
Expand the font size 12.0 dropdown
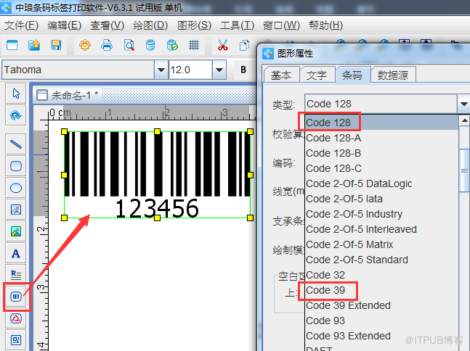tap(219, 70)
